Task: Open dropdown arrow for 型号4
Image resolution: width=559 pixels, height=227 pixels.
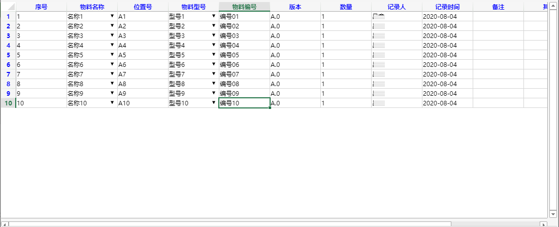Action: coord(214,45)
